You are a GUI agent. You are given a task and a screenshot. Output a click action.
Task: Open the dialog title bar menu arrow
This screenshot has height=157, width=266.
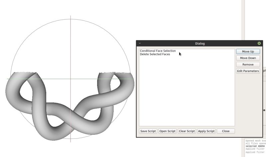[140, 43]
